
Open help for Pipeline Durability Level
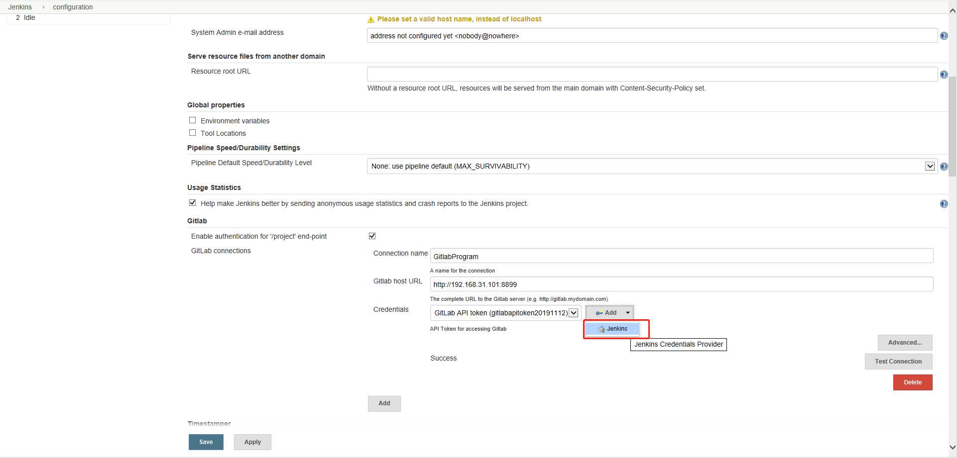[944, 167]
